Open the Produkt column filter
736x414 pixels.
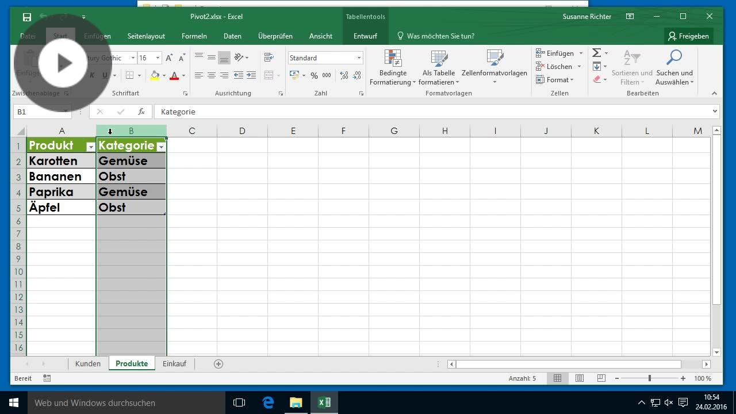(x=90, y=147)
